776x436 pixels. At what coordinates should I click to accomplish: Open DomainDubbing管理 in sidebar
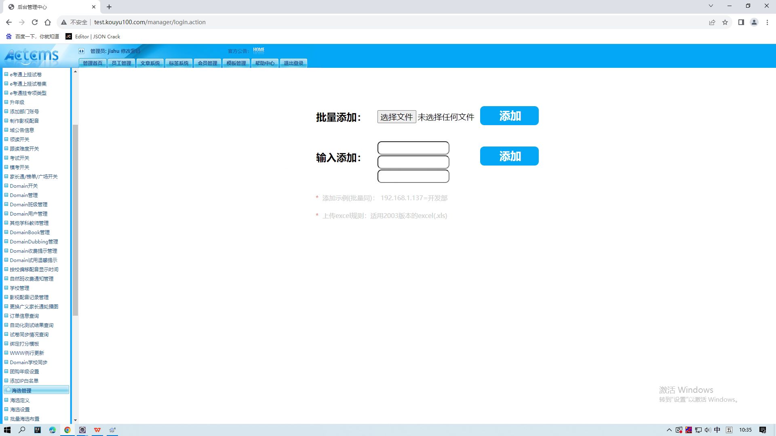(x=34, y=241)
